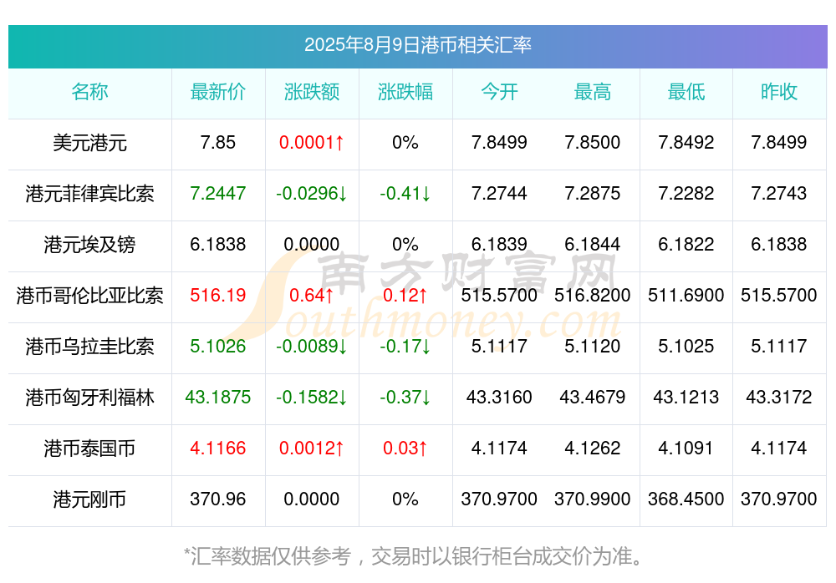Screen dimensions: 836x583
Task: Click the low value 368.4500
Action: [x=686, y=499]
